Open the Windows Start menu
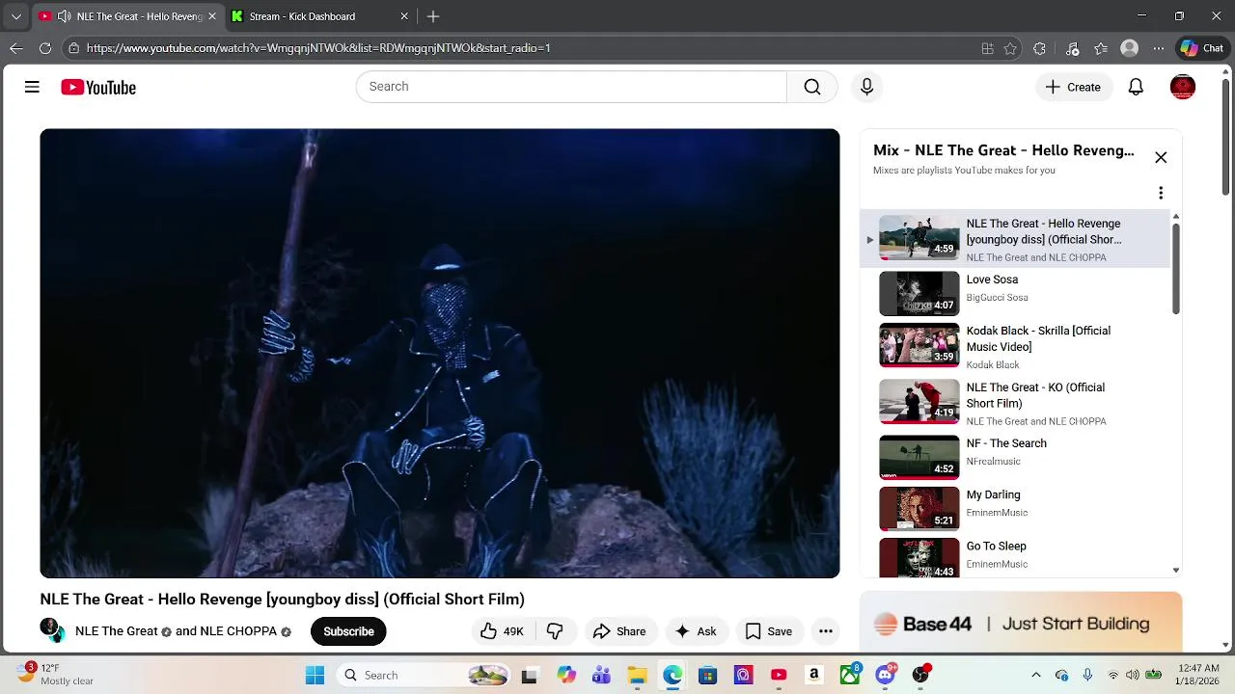 tap(315, 676)
